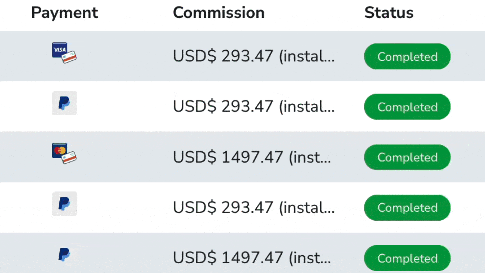
Task: Click the PayPal icon in the last row
Action: tap(64, 254)
